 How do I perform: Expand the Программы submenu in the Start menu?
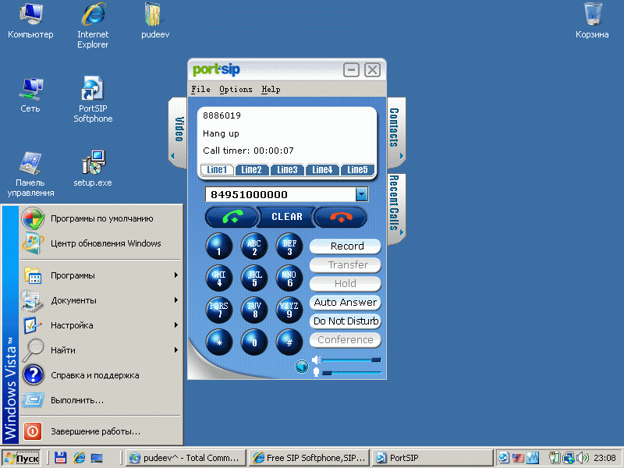pos(101,275)
